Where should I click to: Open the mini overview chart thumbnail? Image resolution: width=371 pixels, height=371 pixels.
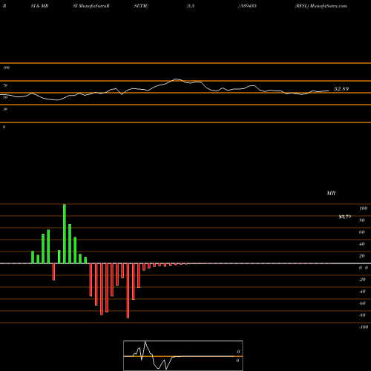183,355
